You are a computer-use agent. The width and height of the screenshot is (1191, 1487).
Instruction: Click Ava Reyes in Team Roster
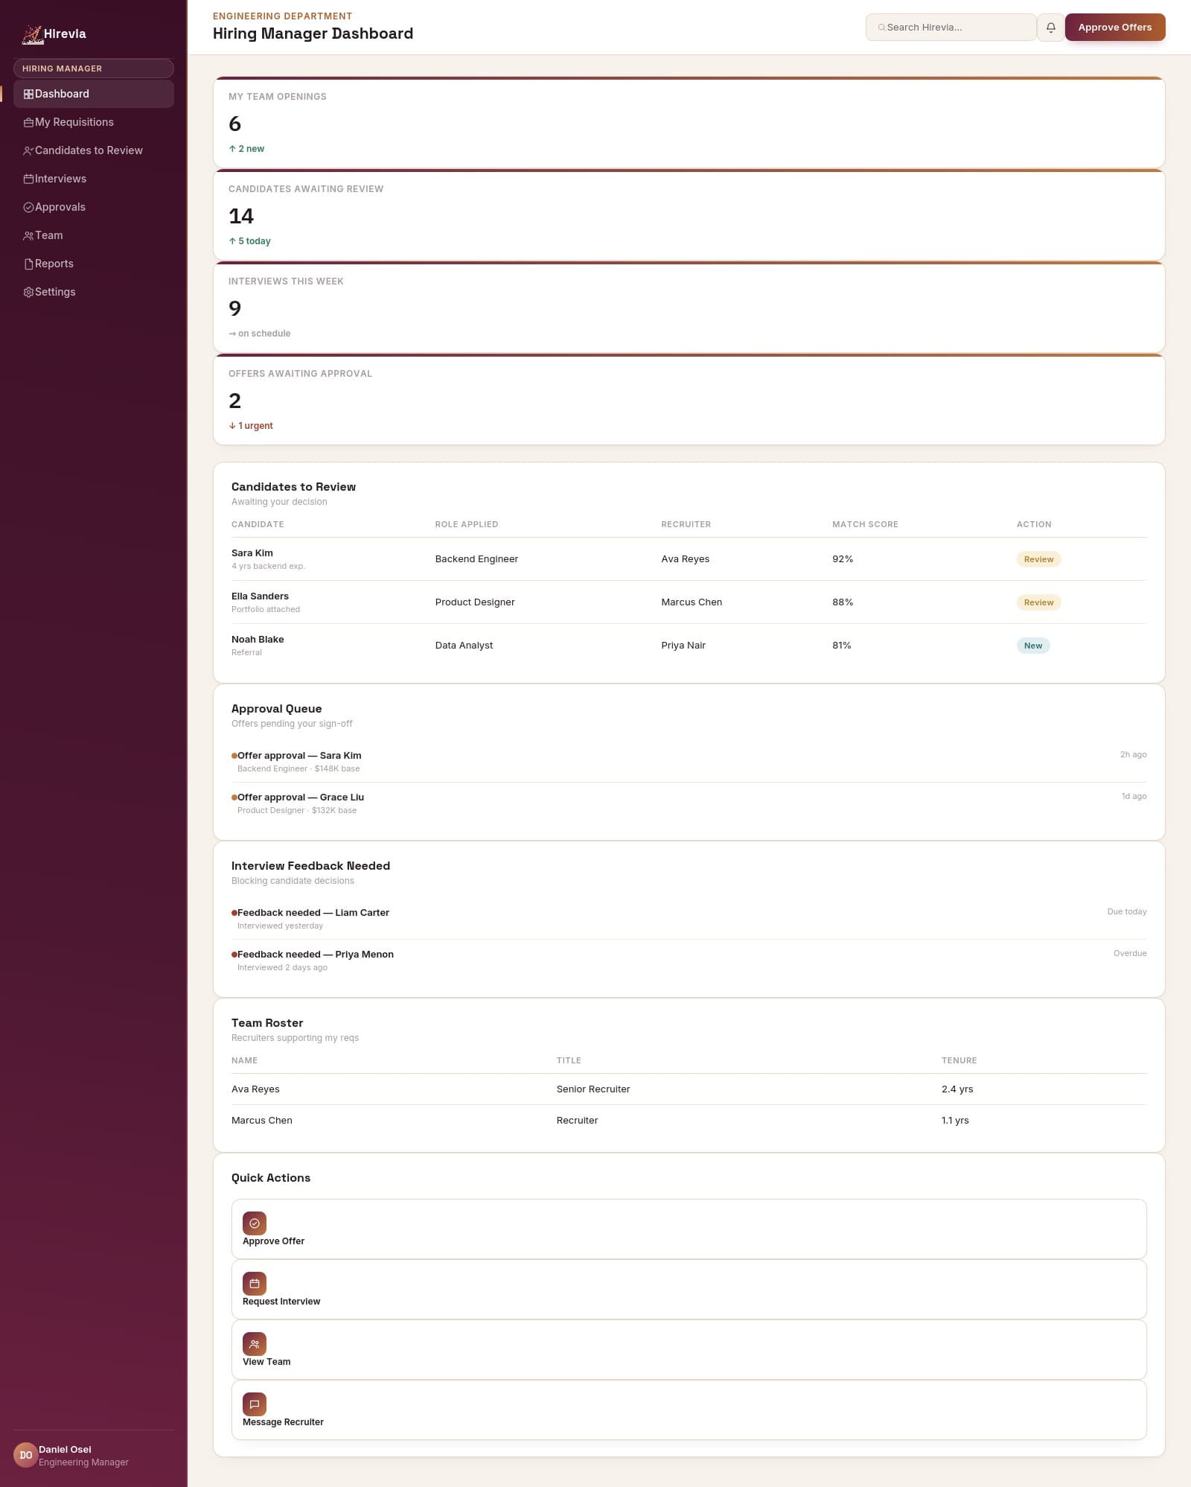point(255,1089)
